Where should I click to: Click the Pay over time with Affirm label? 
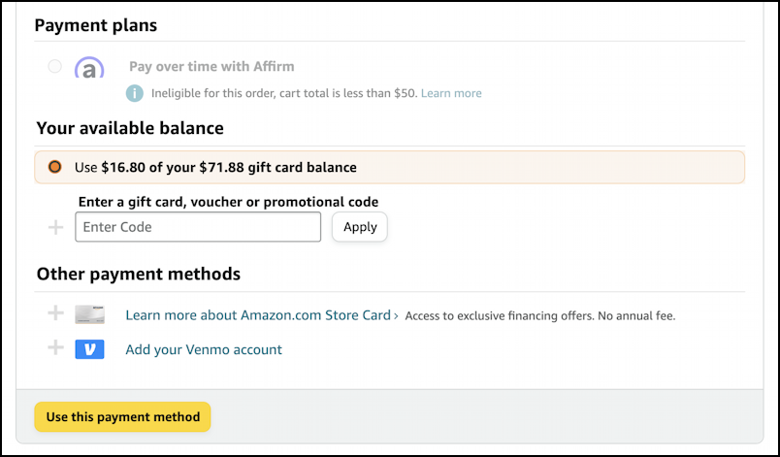pyautogui.click(x=211, y=67)
